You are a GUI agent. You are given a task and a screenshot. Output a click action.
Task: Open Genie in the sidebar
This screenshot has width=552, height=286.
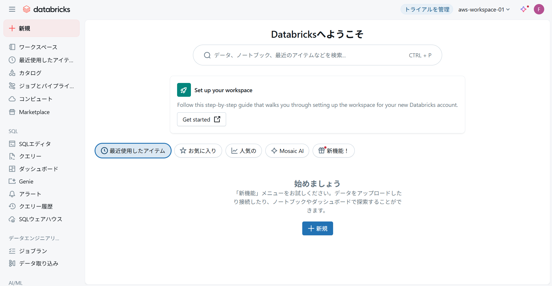(26, 181)
